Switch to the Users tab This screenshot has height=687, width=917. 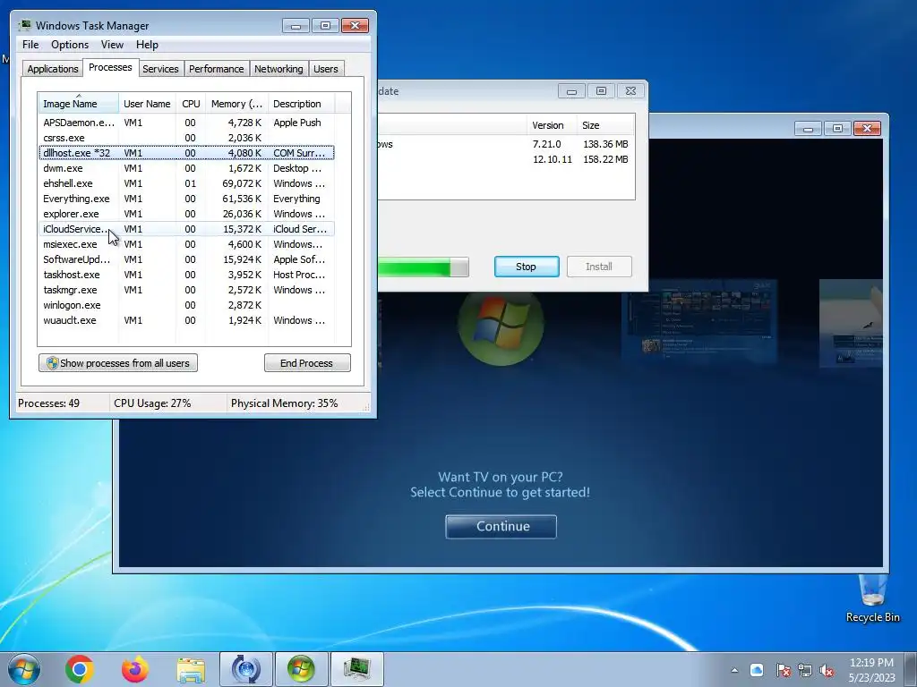point(326,69)
